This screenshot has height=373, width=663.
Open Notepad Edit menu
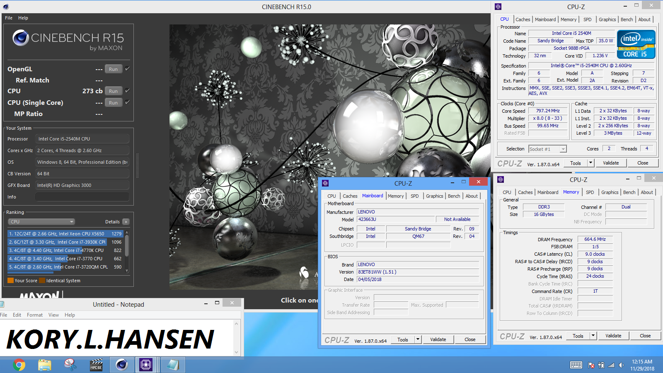click(17, 315)
